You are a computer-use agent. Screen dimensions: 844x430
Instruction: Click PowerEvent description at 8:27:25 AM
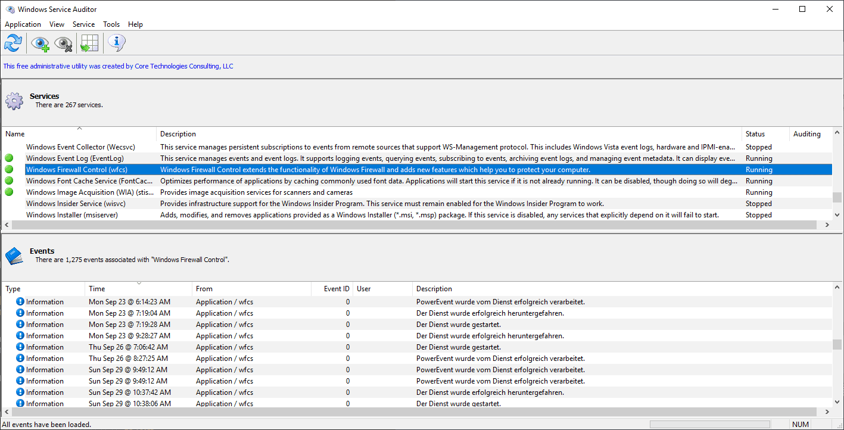tap(500, 359)
